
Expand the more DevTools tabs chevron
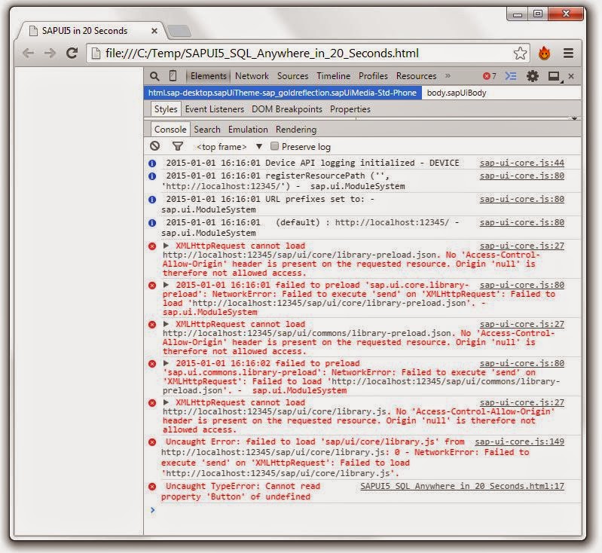tap(448, 75)
